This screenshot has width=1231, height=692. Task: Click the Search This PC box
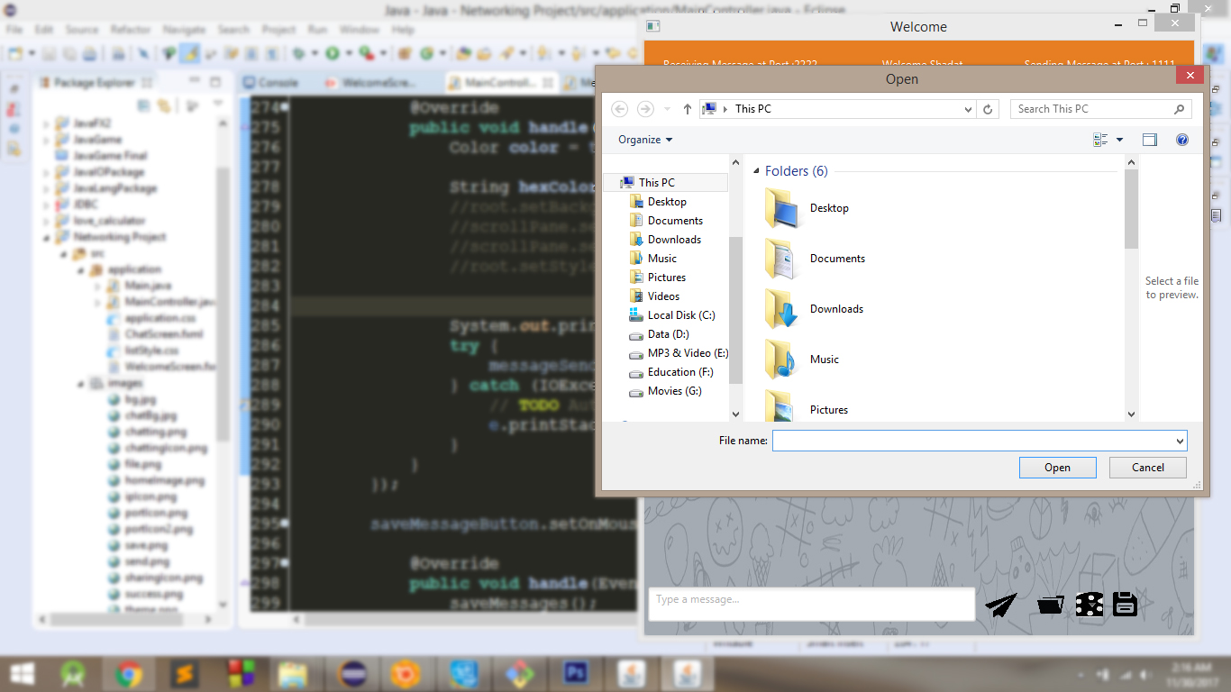(x=1101, y=109)
